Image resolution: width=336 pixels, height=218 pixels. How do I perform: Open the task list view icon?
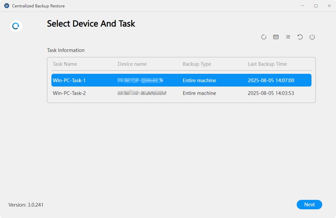(x=288, y=37)
